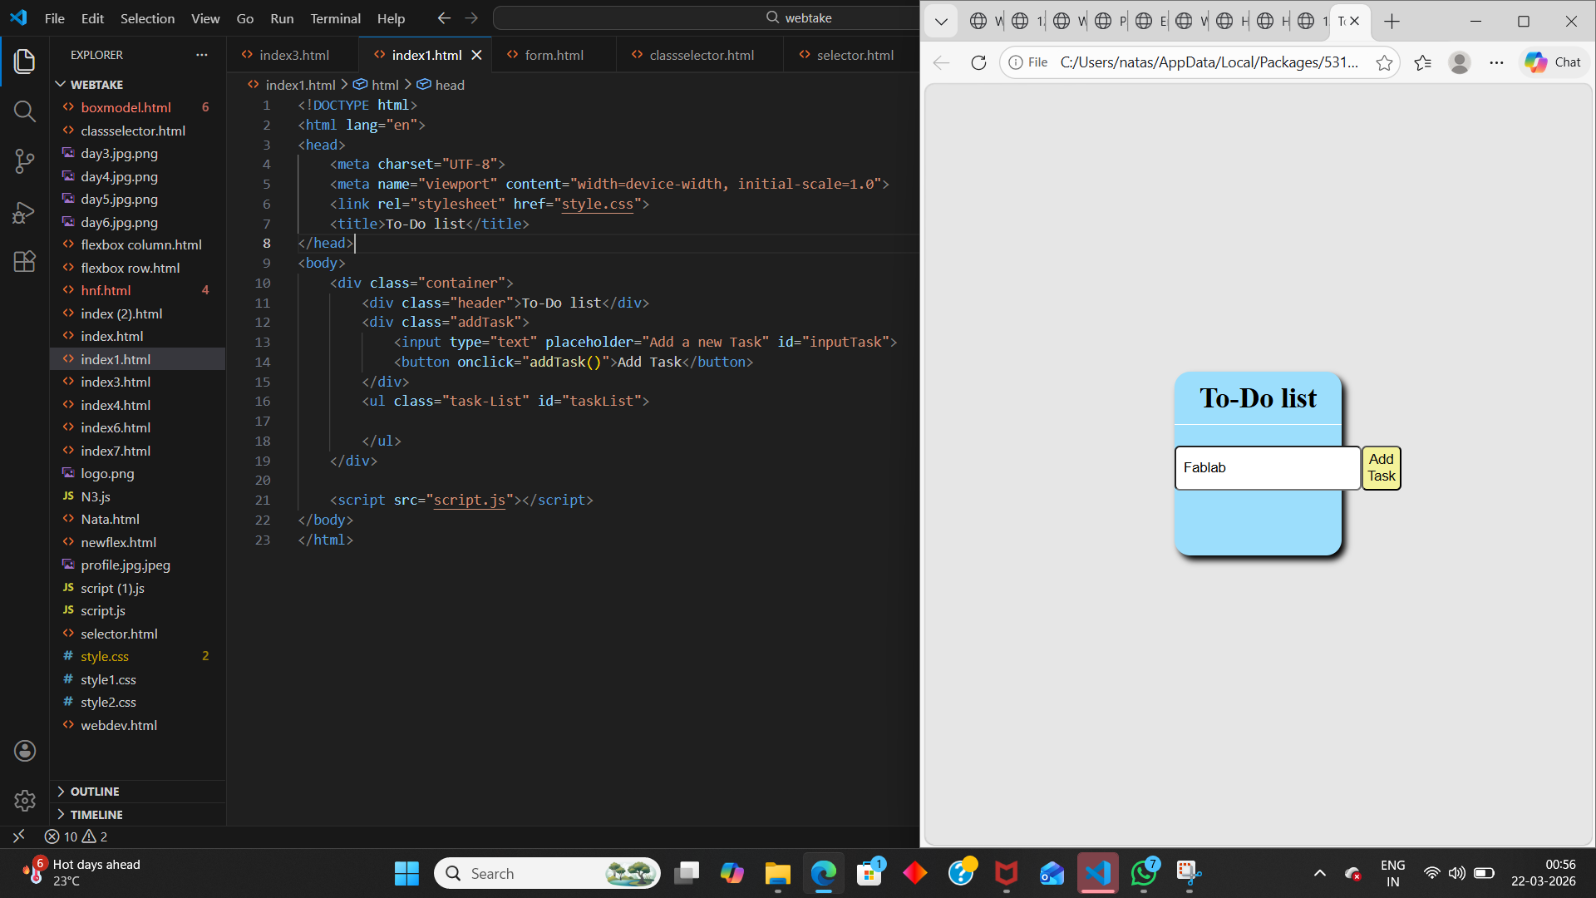Open the Extensions view icon
The image size is (1596, 898).
[x=24, y=262]
